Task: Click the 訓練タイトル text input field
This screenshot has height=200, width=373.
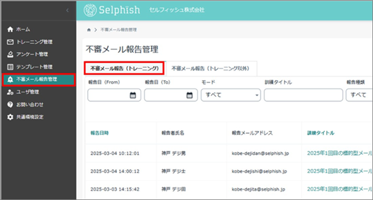Action: click(304, 95)
